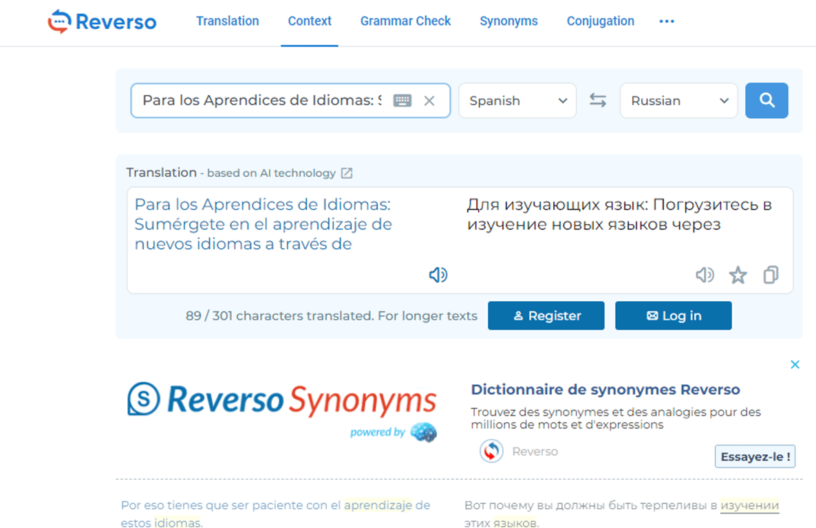816x528 pixels.
Task: Open Dictionnaire de synonymes Reverso link
Action: tap(605, 390)
